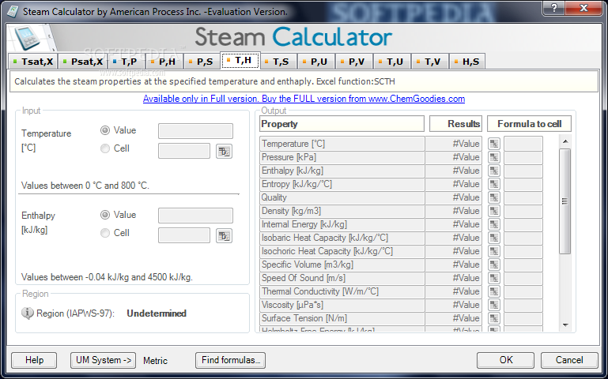
Task: Open the P,S tab
Action: pos(202,62)
